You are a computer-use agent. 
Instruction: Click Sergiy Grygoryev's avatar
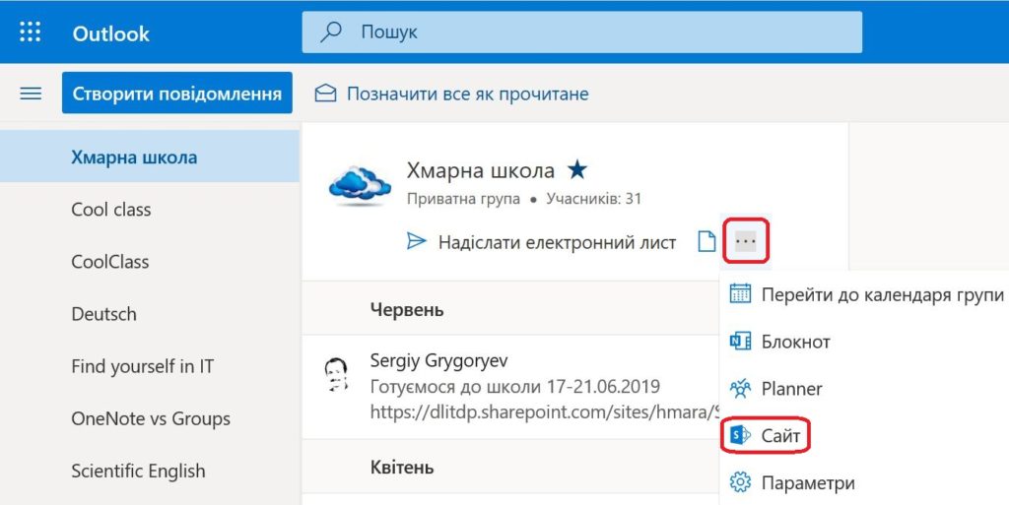coord(336,375)
